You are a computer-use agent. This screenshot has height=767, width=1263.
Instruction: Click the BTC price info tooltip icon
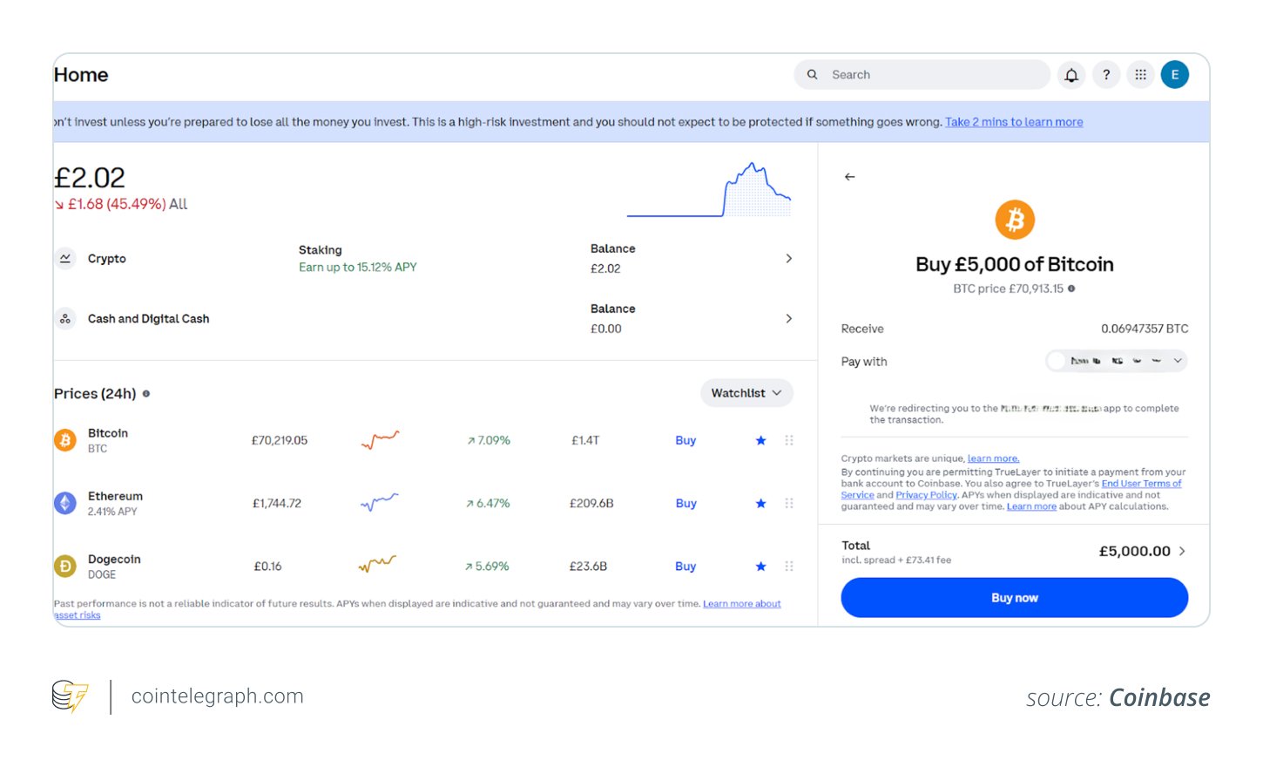(1071, 288)
